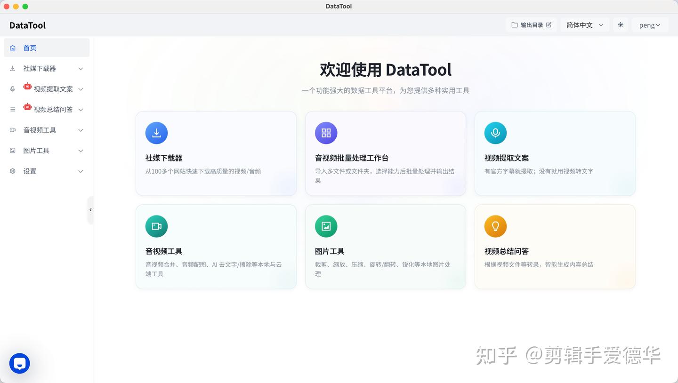Click the description 导入多文件或文件夹，选择能力后批量处理并输出结果
The width and height of the screenshot is (678, 383).
pyautogui.click(x=385, y=176)
